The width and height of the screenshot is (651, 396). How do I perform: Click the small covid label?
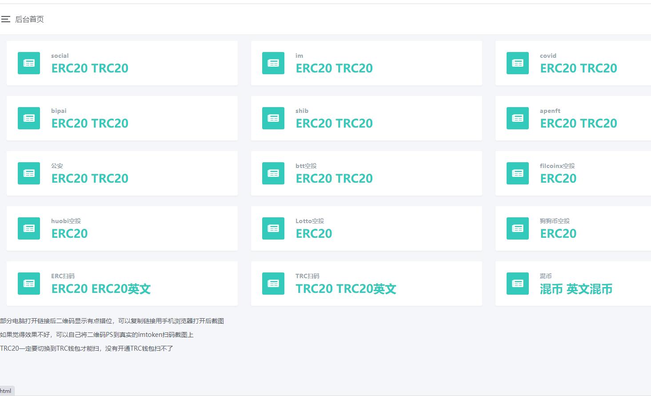coord(548,56)
